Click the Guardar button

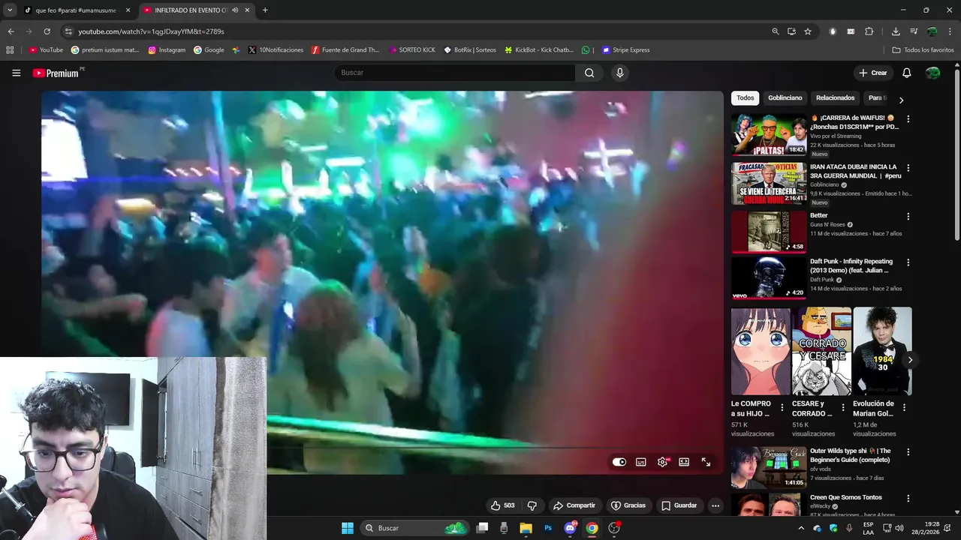pos(679,505)
